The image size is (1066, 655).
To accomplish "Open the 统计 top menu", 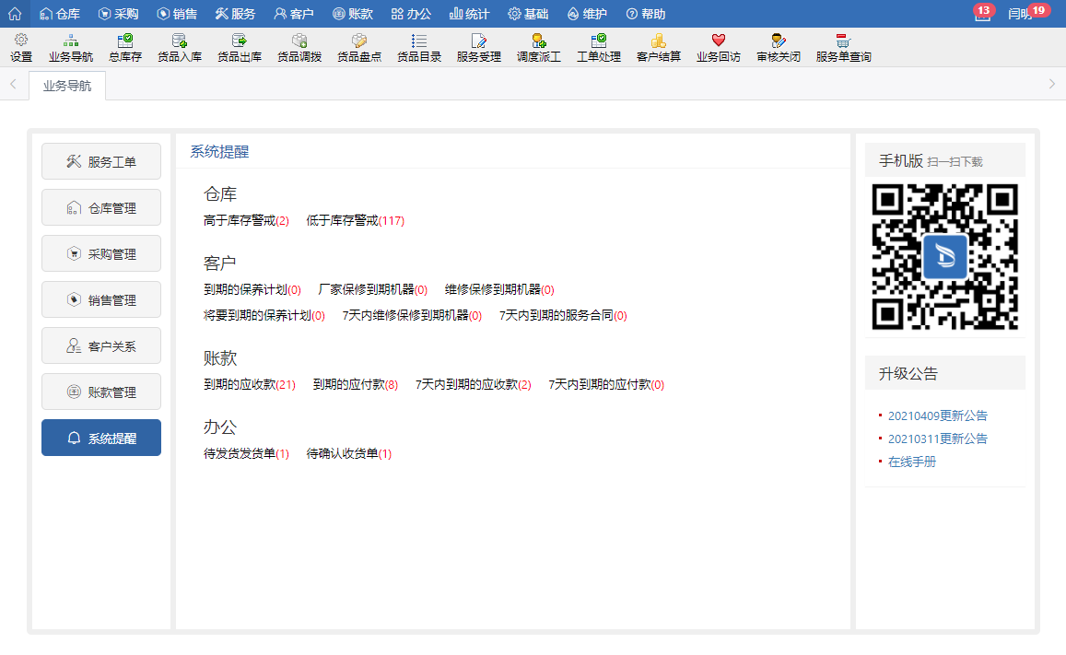I will point(469,14).
